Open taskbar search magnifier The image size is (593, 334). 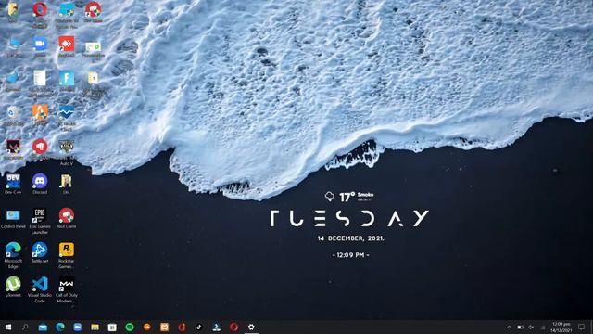pos(25,327)
